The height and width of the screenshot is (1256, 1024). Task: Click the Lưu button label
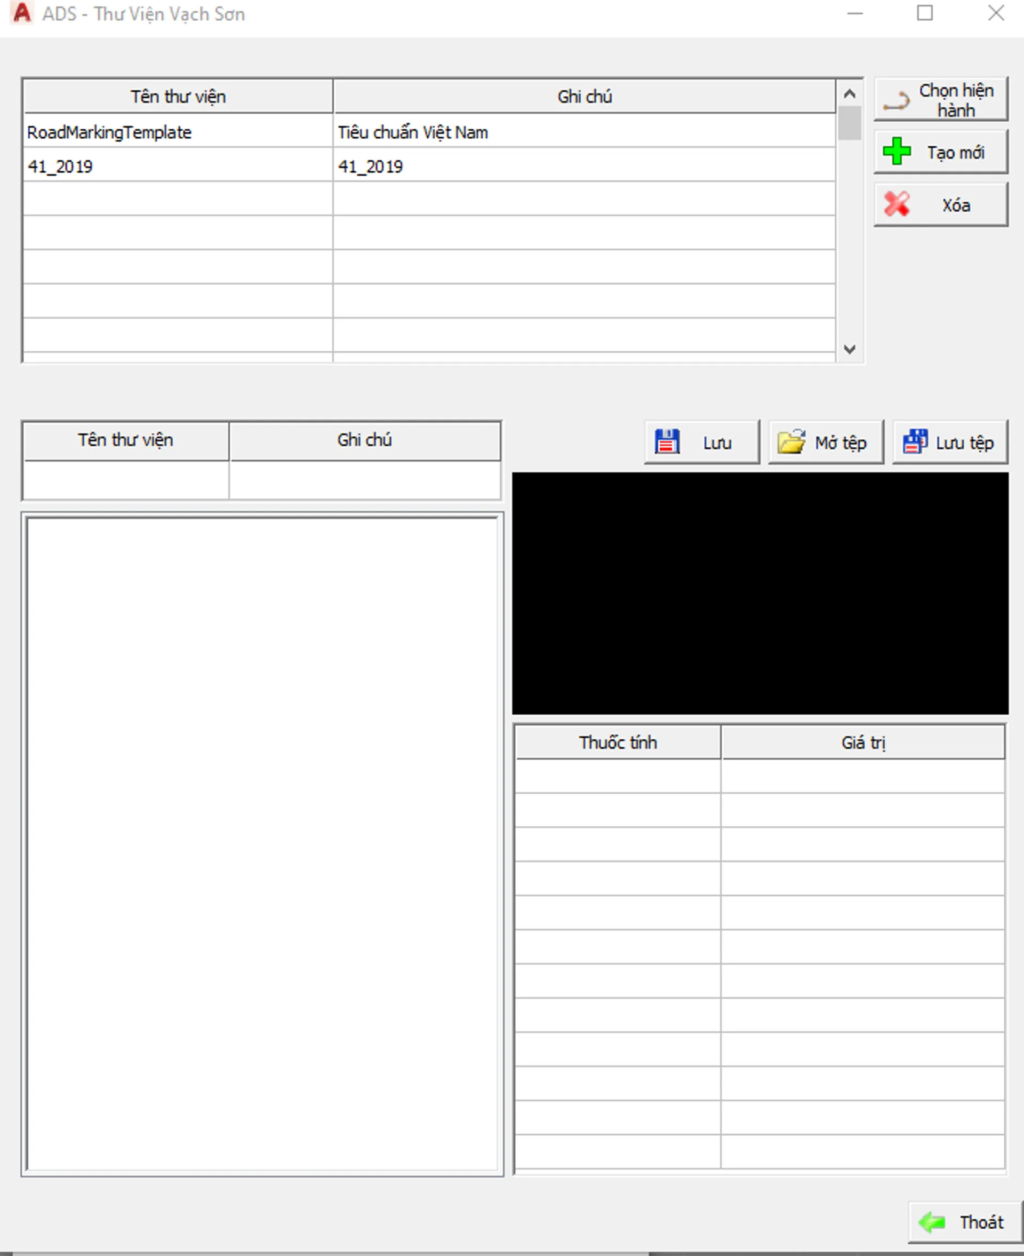[x=717, y=443]
